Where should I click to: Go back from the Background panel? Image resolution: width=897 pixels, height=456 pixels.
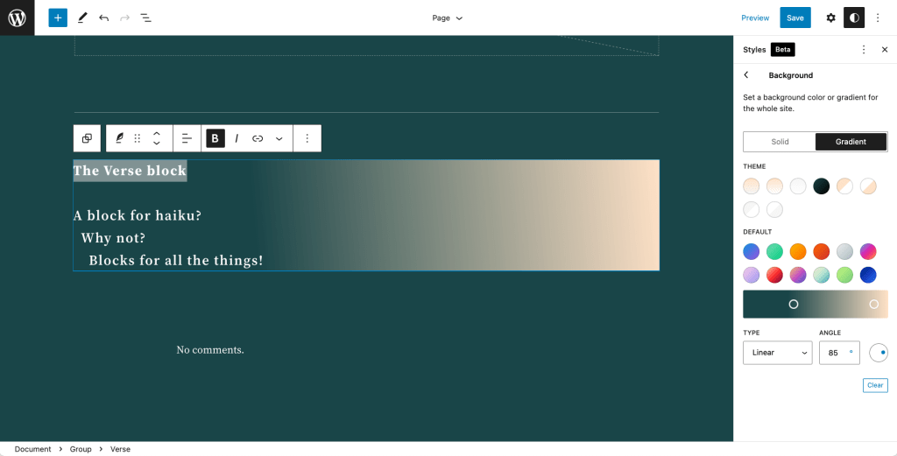click(746, 75)
